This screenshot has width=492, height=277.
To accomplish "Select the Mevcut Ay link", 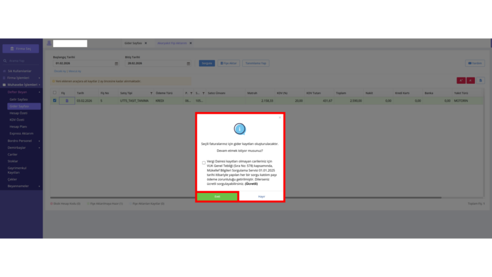I will point(74,71).
